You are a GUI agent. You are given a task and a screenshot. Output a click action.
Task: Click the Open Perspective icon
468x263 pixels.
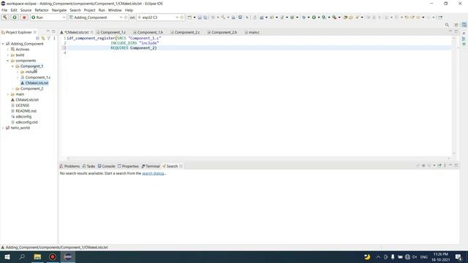tap(456, 25)
